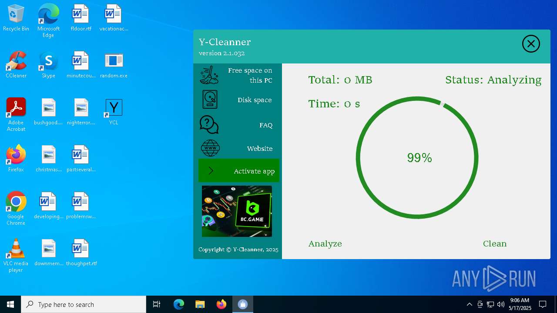This screenshot has height=313, width=557.
Task: Open File Explorer from the taskbar
Action: 200,304
